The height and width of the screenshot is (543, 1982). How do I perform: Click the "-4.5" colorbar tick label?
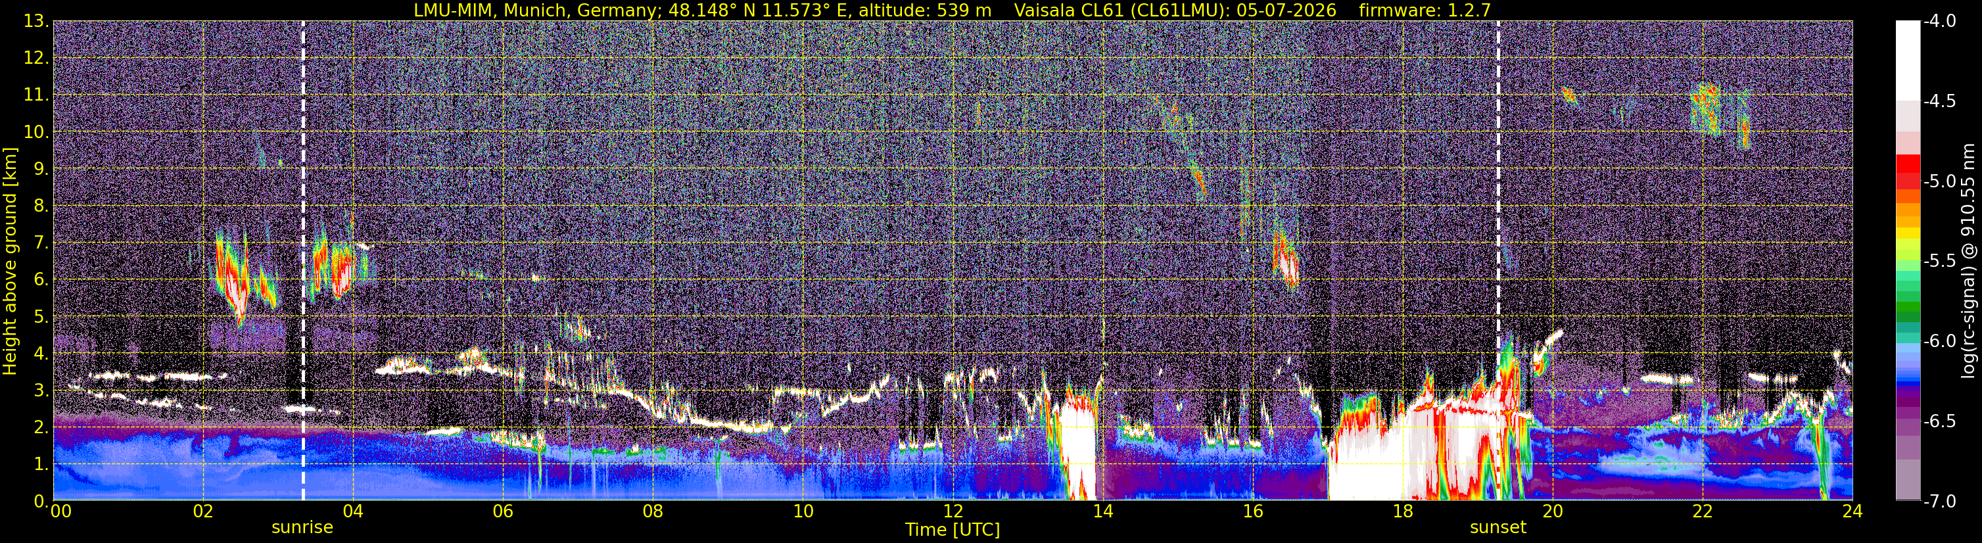coord(1940,101)
